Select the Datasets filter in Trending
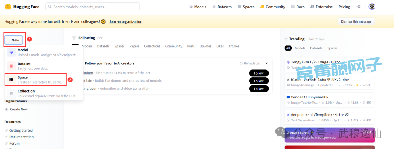Viewport: 394px width, 149px height. pyautogui.click(x=316, y=48)
